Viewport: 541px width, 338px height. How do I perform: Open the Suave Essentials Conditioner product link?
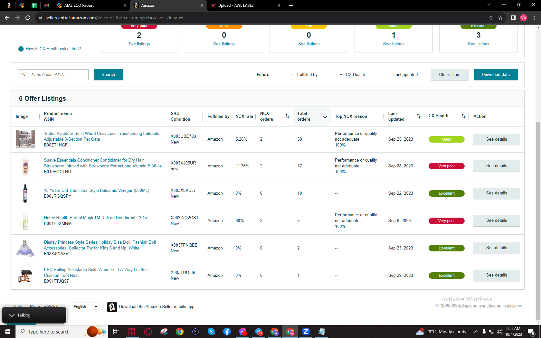tap(103, 163)
